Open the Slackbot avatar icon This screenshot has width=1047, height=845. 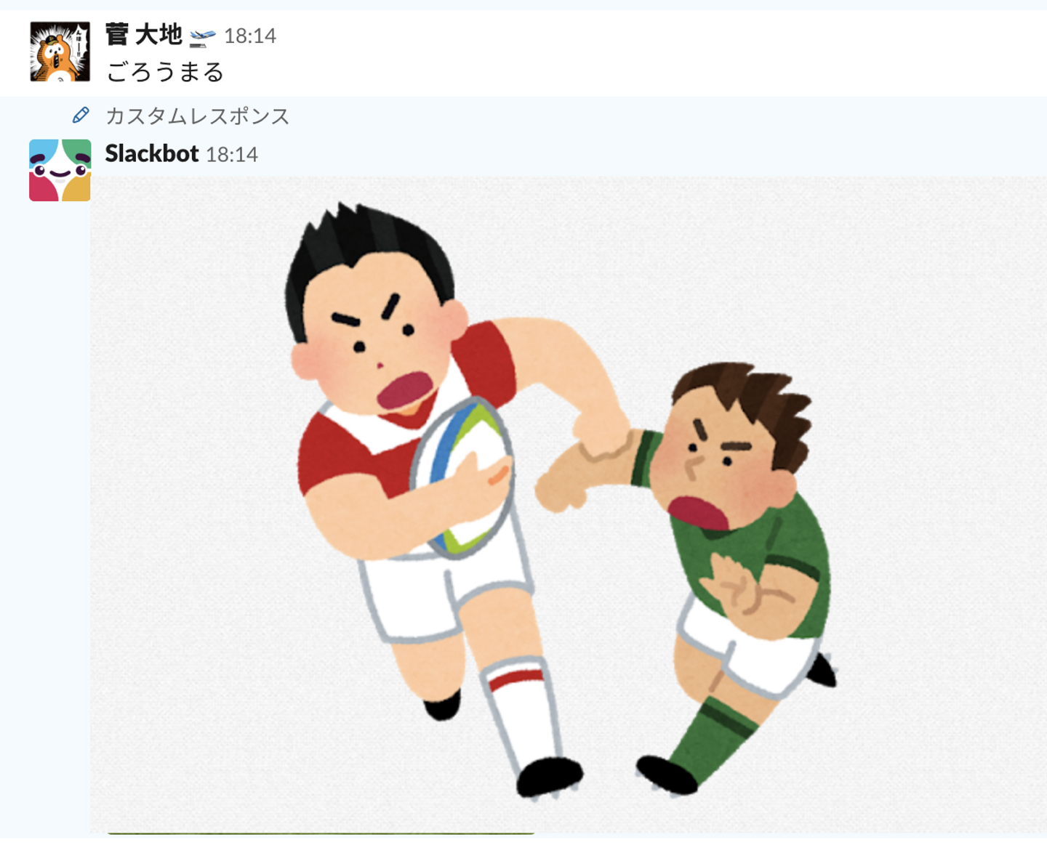[60, 170]
